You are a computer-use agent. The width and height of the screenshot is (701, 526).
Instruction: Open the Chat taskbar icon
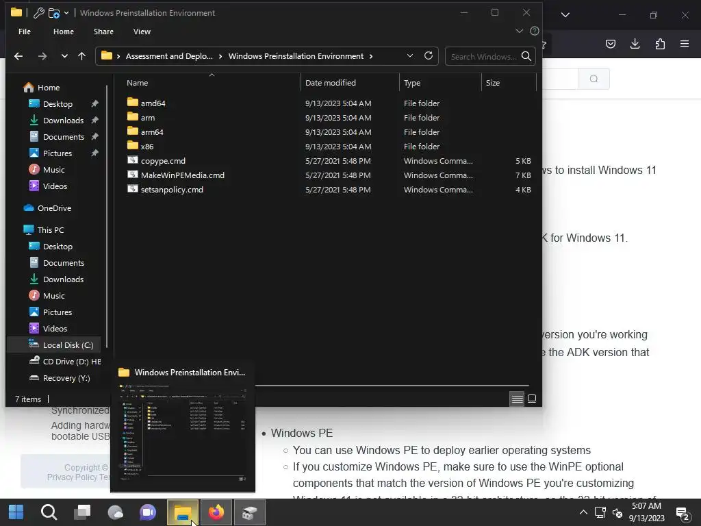coord(148,512)
